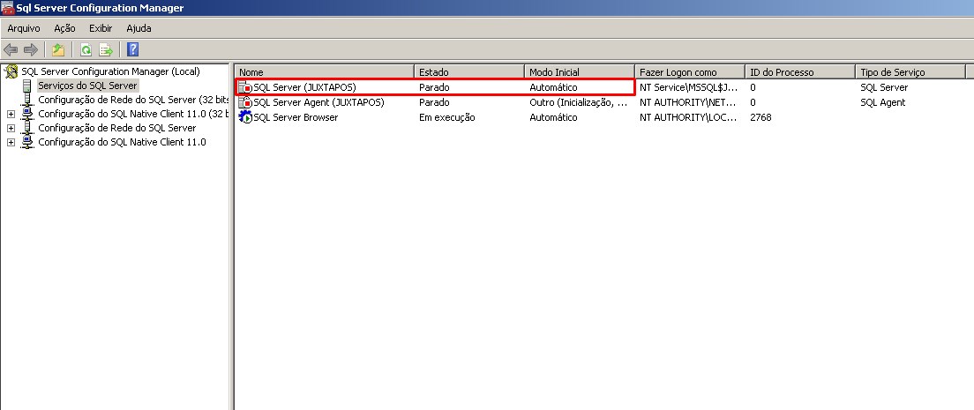Click the SQL Server service type cell
Viewport: 974px width, 410px height.
tap(884, 87)
